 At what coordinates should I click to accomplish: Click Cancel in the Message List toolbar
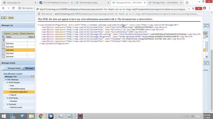pos(15,33)
